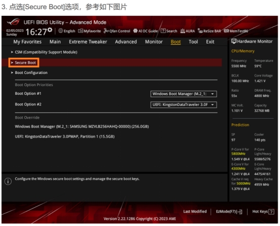
Task: Launch MemTest86 from the toolbar
Action: coord(236,31)
